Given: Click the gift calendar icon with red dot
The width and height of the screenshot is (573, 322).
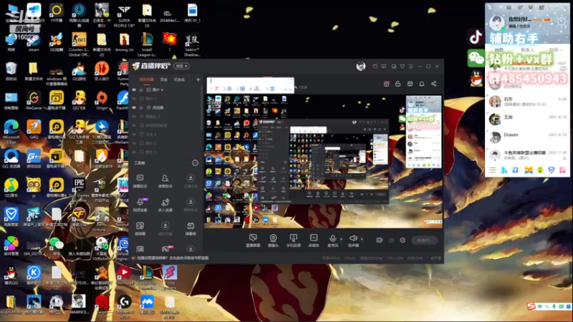Looking at the screenshot, I should [x=386, y=84].
